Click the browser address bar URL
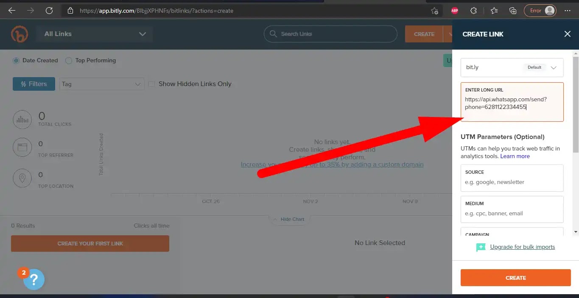 [157, 11]
